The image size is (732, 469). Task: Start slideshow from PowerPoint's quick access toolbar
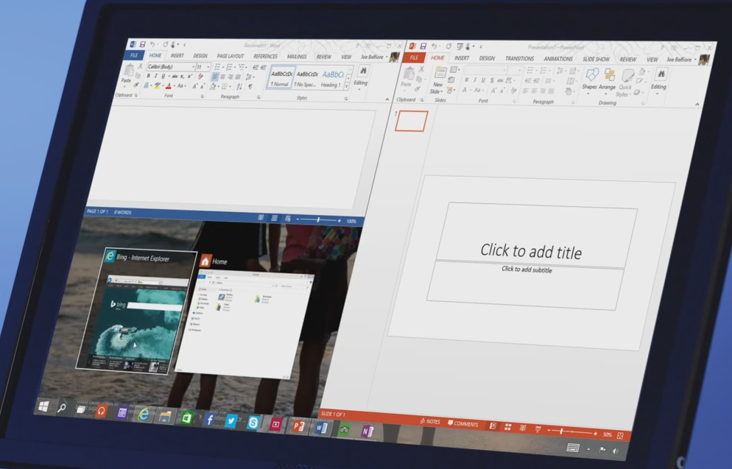[460, 46]
